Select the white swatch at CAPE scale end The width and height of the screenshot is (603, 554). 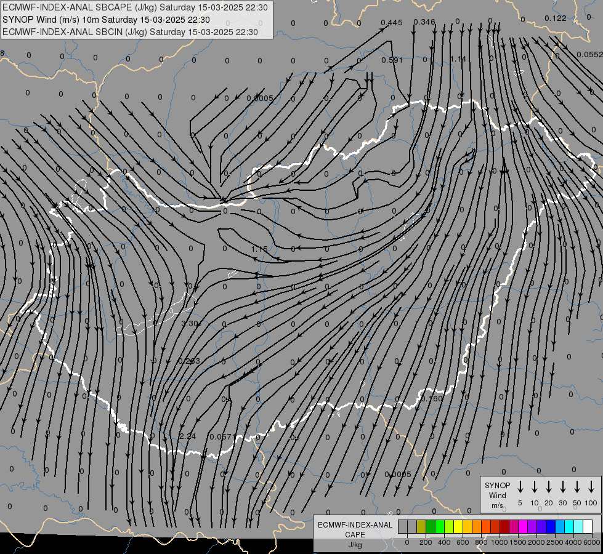587,526
